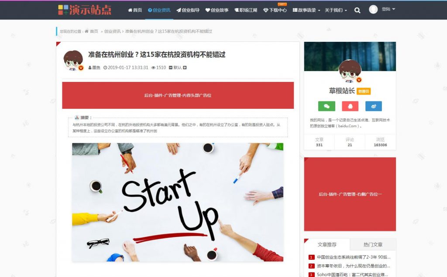Click the plus icon next to 默认
The height and width of the screenshot is (277, 447).
[x=185, y=68]
